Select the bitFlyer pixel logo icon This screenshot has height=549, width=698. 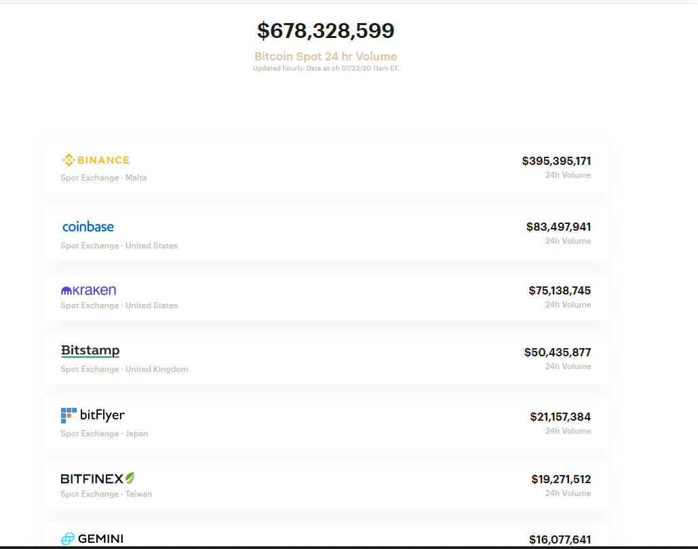tap(67, 414)
